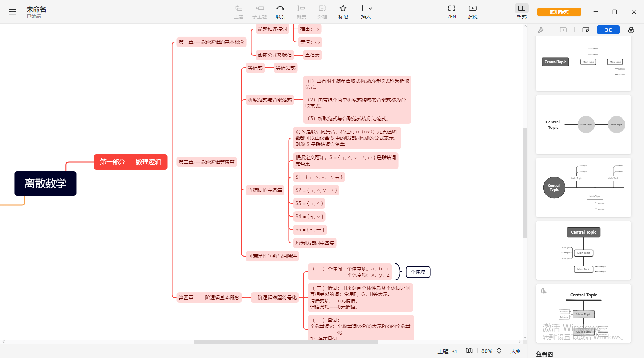The image size is (644, 358).
Task: Click the 个体域 summary node
Action: tap(418, 272)
